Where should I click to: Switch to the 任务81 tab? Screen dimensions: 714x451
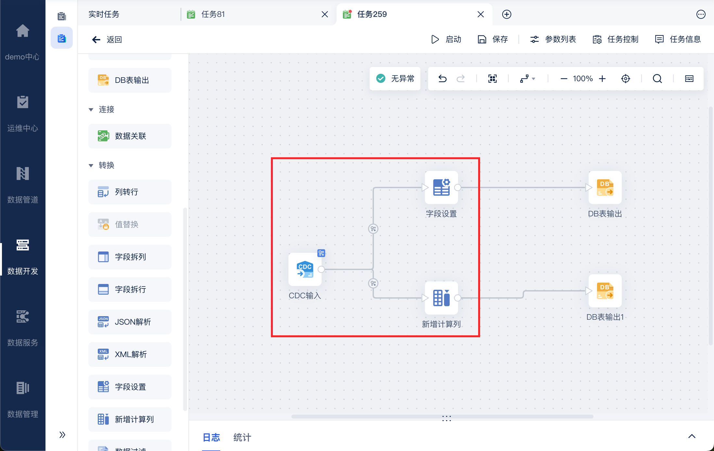[213, 14]
